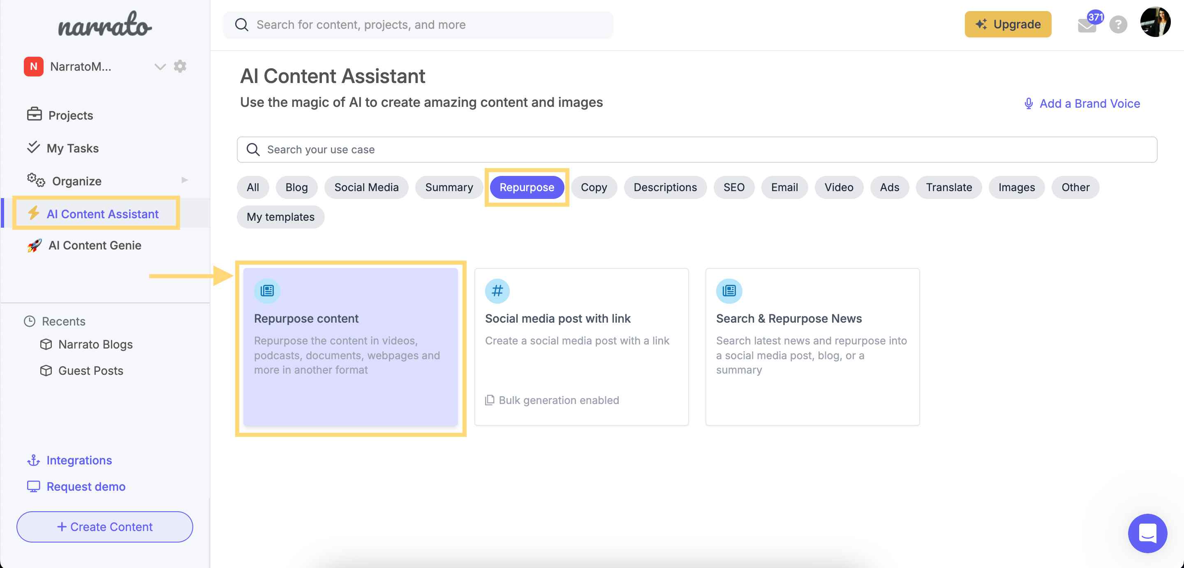
Task: Click the Upgrade button
Action: [1008, 24]
